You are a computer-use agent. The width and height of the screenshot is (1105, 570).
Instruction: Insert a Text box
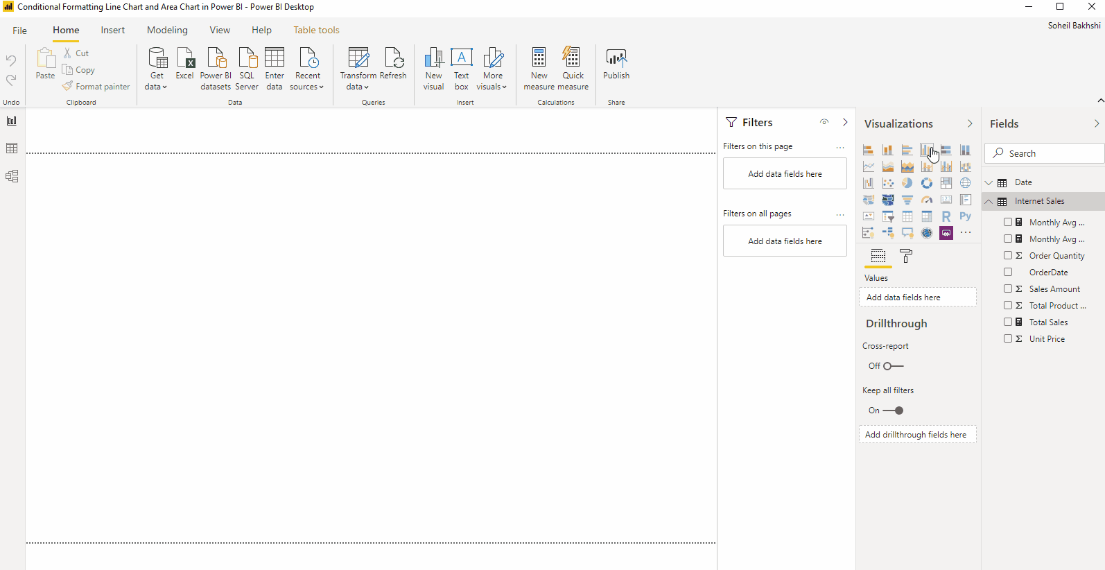(x=461, y=69)
